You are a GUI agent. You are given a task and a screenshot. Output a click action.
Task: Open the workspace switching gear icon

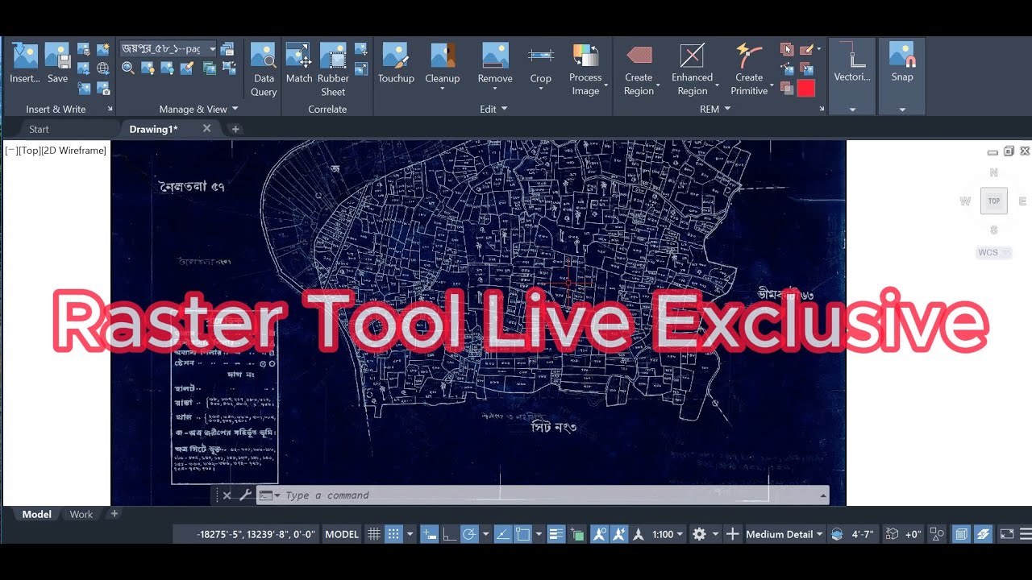699,534
